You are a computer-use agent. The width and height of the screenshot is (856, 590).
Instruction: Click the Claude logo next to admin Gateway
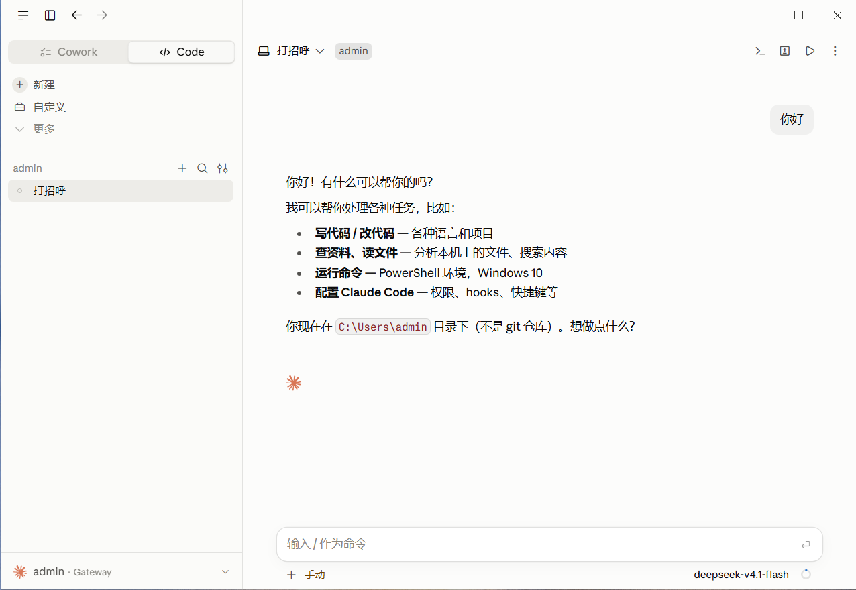click(x=21, y=572)
